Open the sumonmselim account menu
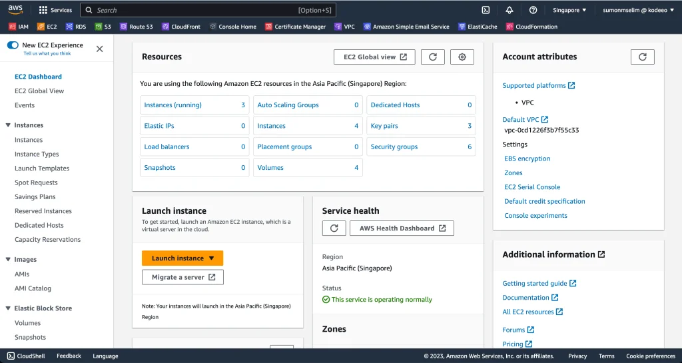This screenshot has height=363, width=682. click(638, 10)
